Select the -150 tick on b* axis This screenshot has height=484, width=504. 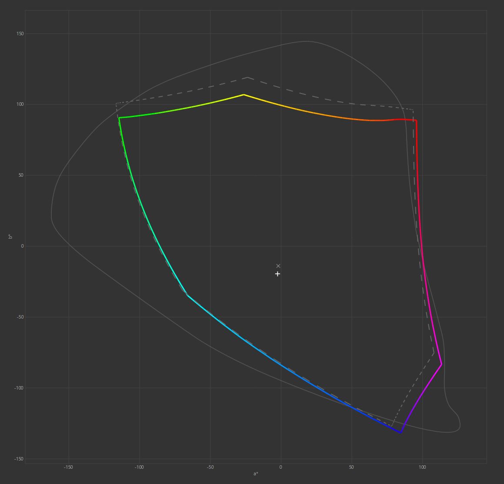(x=19, y=459)
